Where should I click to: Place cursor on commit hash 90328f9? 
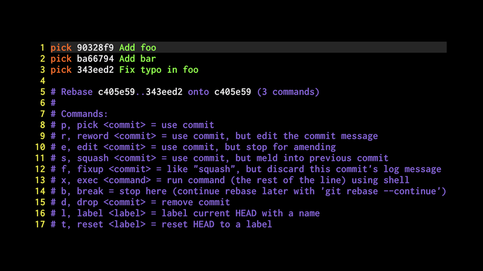[x=95, y=48]
